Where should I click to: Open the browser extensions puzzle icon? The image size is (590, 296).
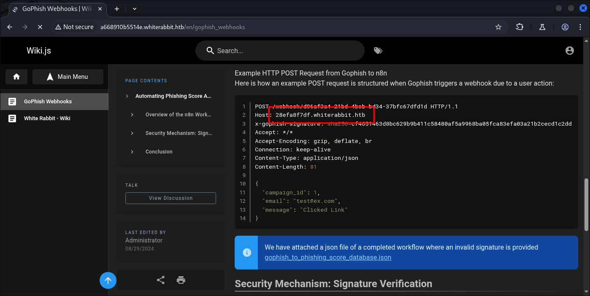(520, 27)
